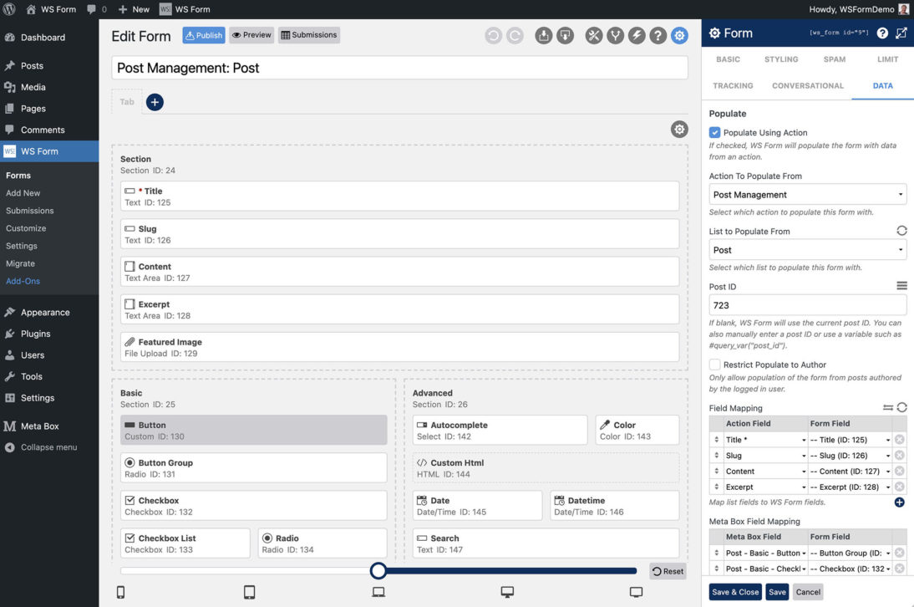The width and height of the screenshot is (914, 607).
Task: Open Add-Ons in WS Form submenu
Action: pyautogui.click(x=23, y=281)
